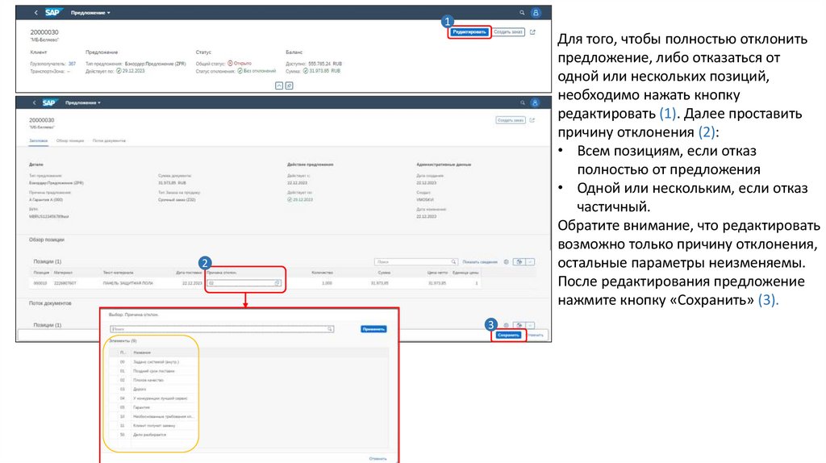Click Применить in the reason dialog
Screen dimensions: 826x463
[373, 329]
